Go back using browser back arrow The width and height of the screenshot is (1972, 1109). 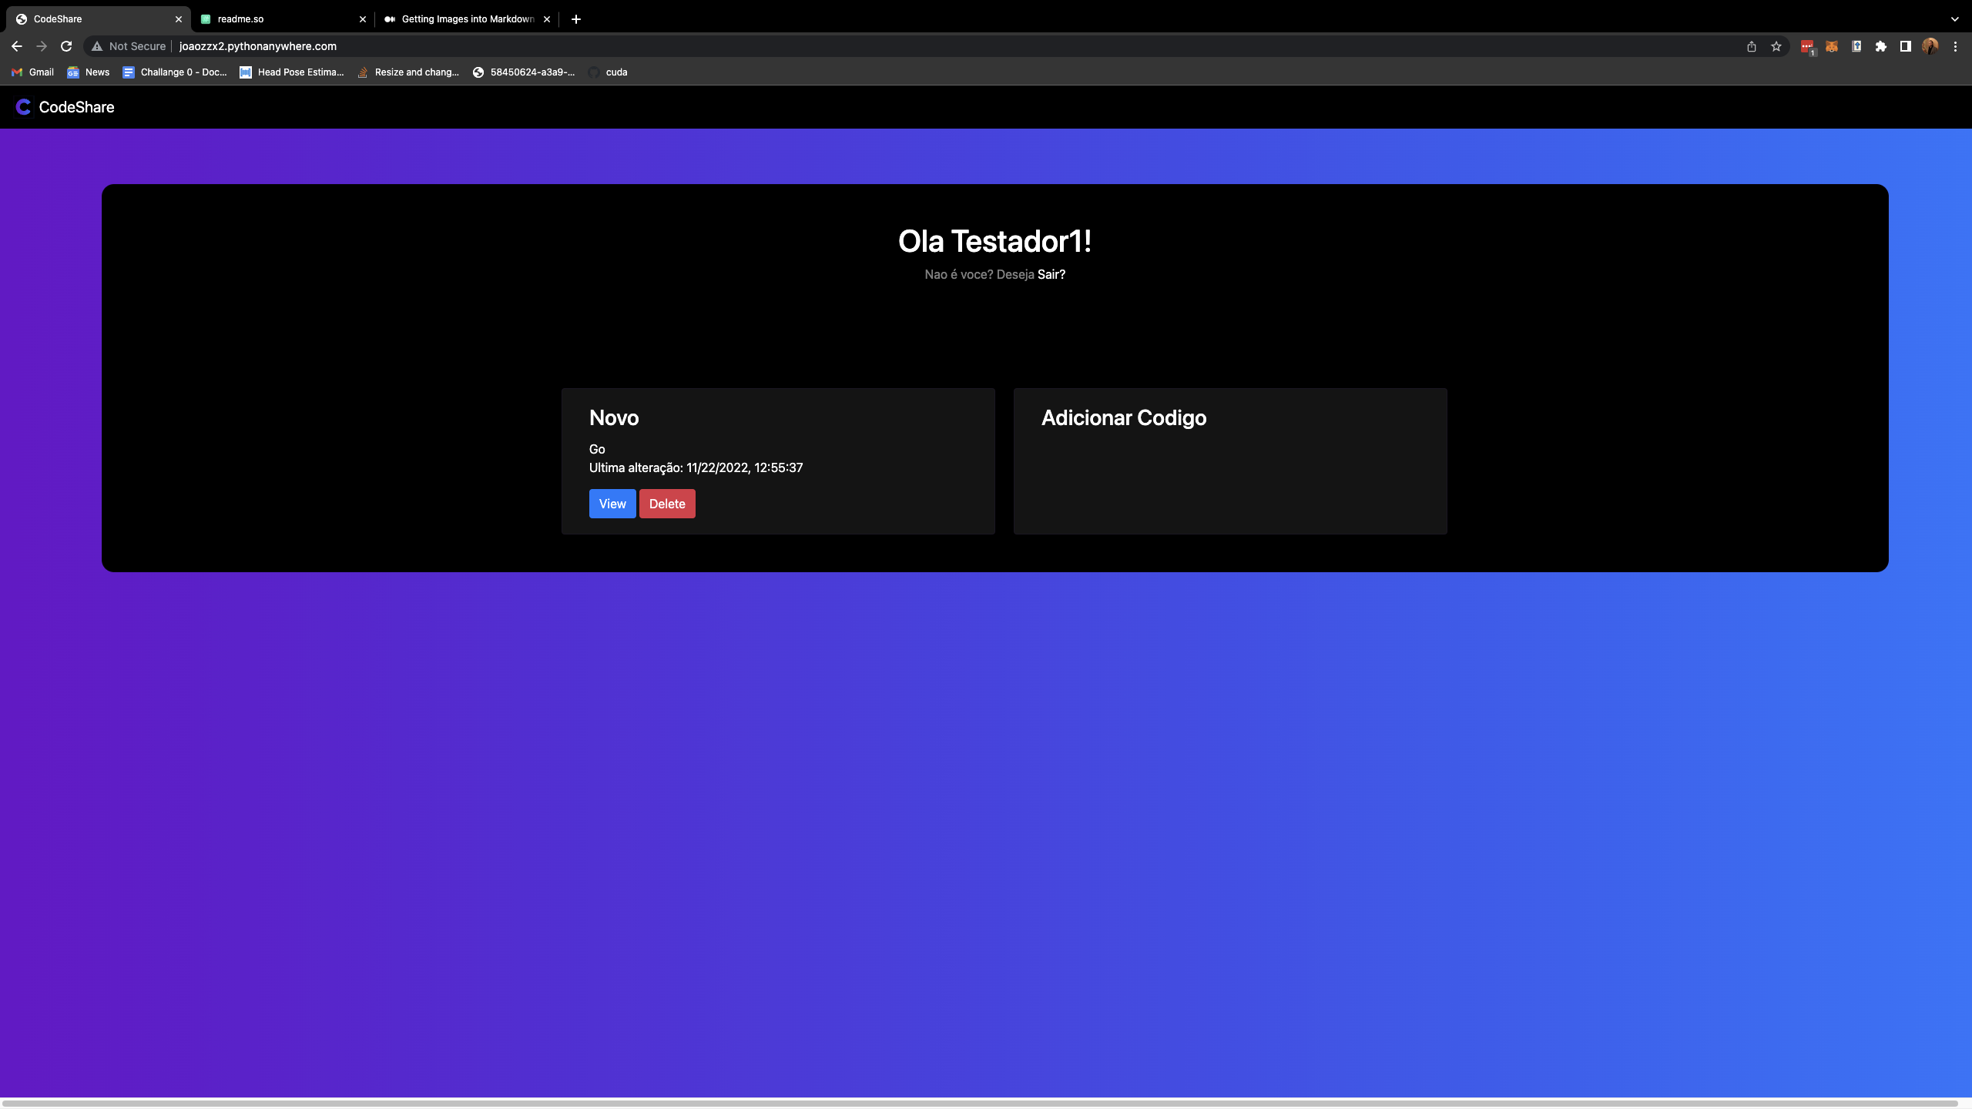17,46
